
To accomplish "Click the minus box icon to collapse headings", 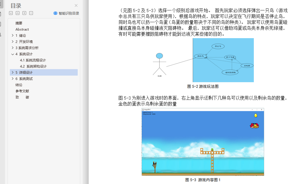I will pos(31,13).
